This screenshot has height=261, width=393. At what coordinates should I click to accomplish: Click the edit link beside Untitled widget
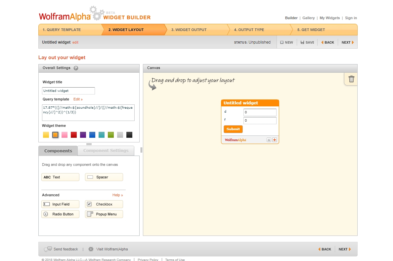pyautogui.click(x=75, y=43)
